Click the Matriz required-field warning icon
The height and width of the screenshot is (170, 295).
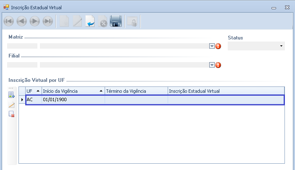218,46
